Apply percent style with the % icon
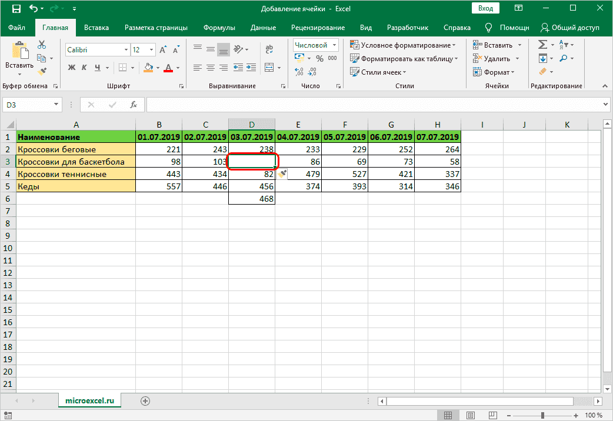This screenshot has height=421, width=613. pos(319,58)
